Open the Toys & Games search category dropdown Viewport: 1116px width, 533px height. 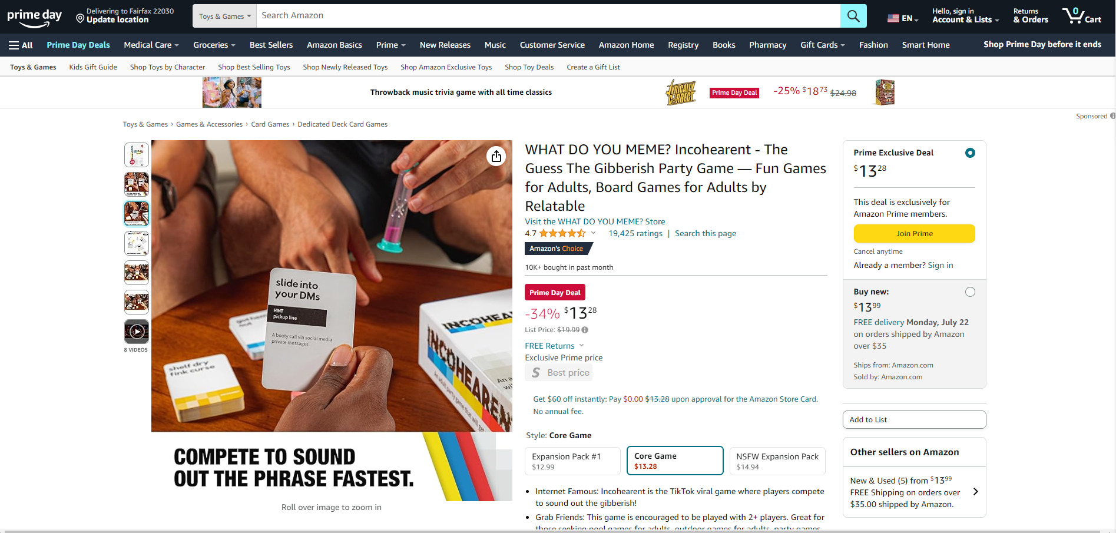coord(224,16)
